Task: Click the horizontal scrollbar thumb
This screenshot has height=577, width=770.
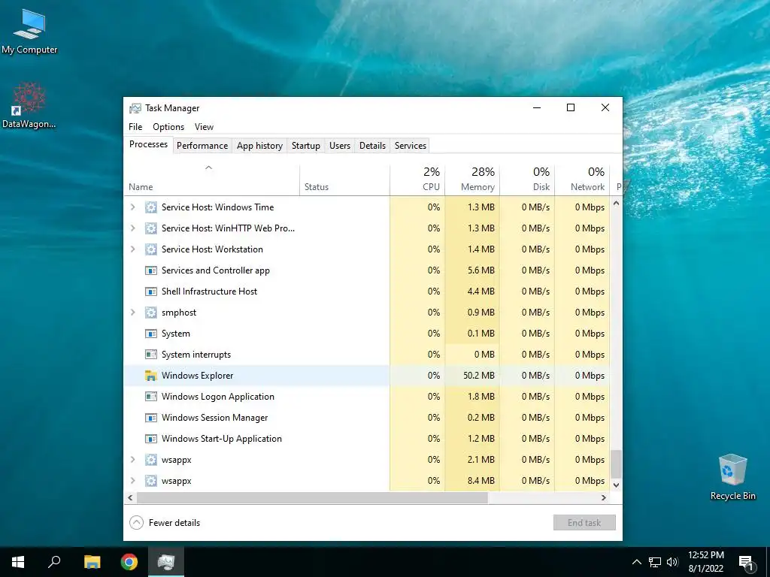Action: (x=312, y=497)
